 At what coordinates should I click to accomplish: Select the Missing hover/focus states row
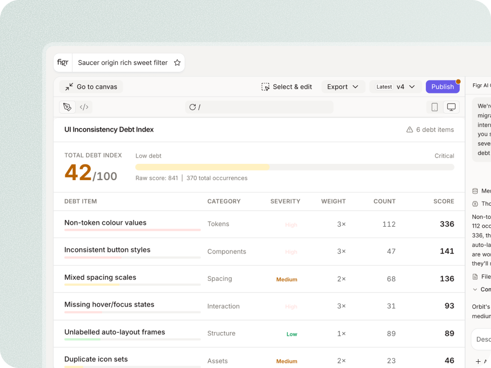click(259, 306)
